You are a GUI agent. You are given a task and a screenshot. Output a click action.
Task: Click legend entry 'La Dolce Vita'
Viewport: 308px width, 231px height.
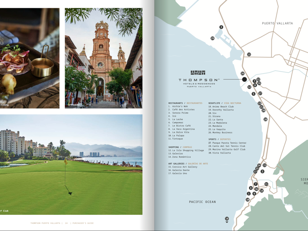179,132
